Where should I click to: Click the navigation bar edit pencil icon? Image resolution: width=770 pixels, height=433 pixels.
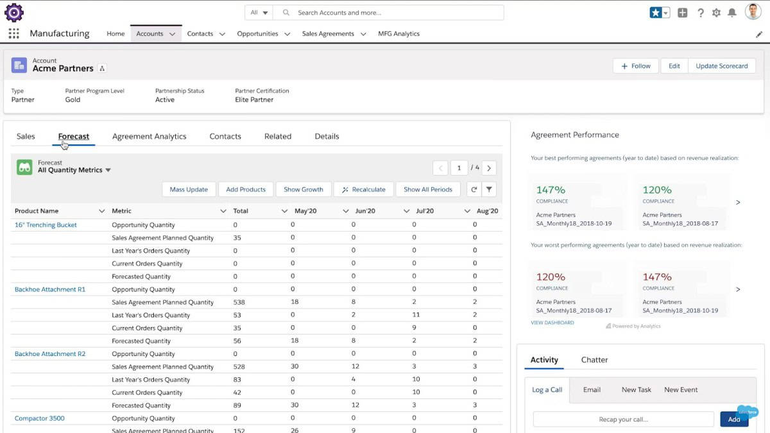759,34
